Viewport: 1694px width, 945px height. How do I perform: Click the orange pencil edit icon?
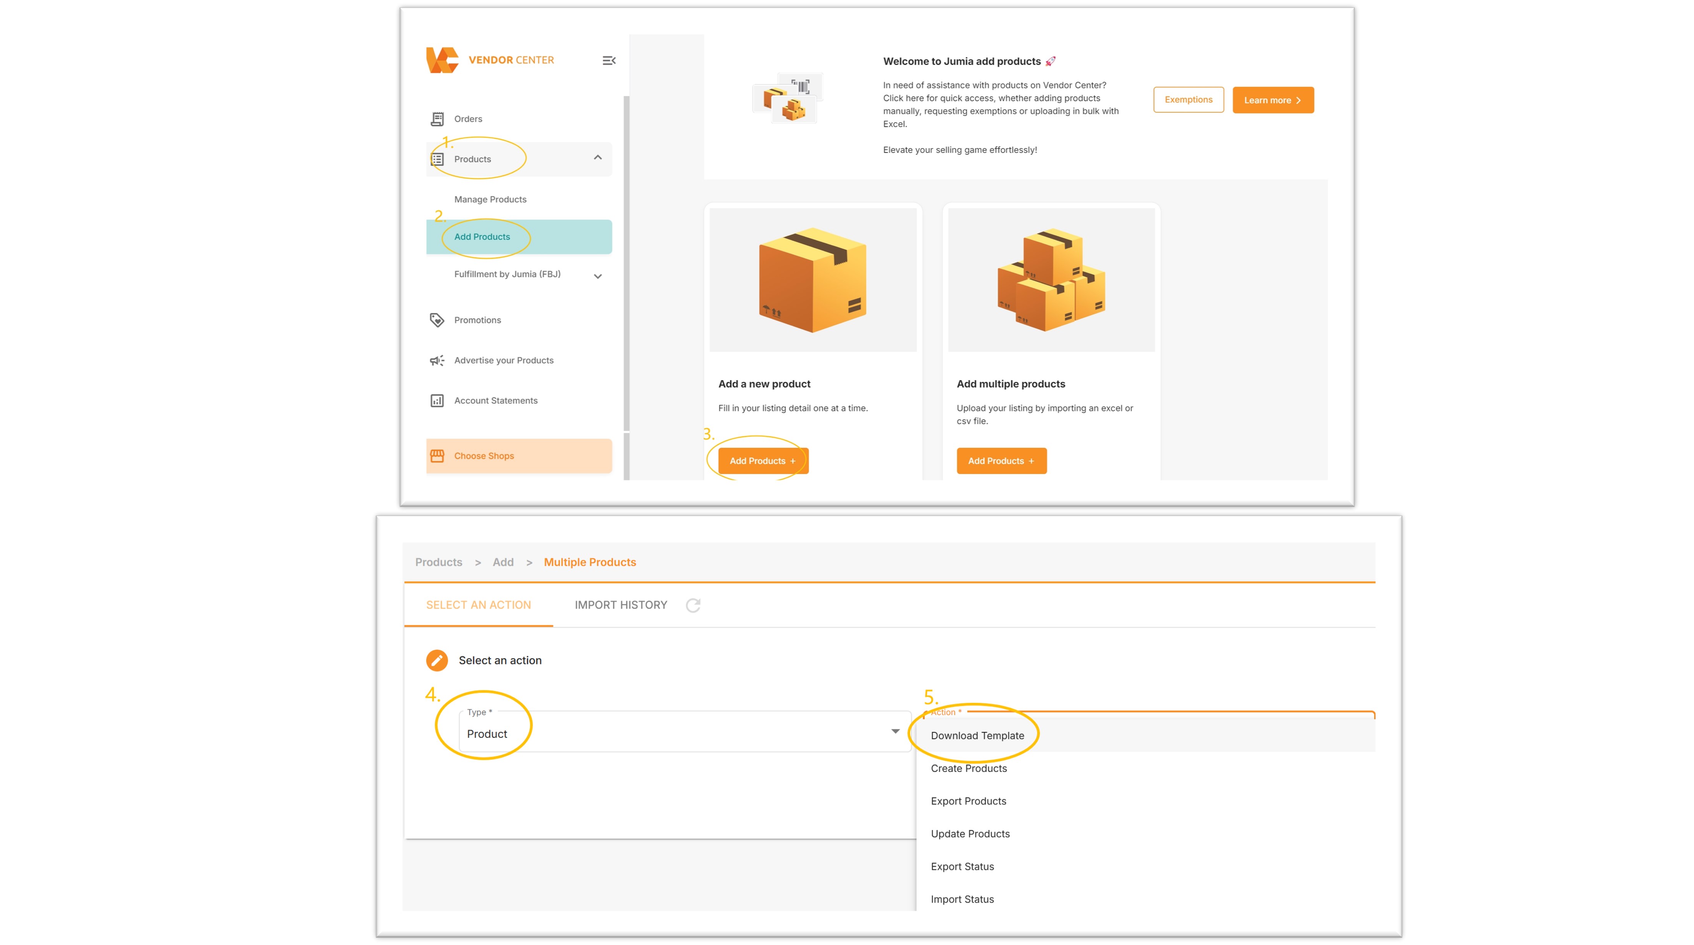pos(437,660)
